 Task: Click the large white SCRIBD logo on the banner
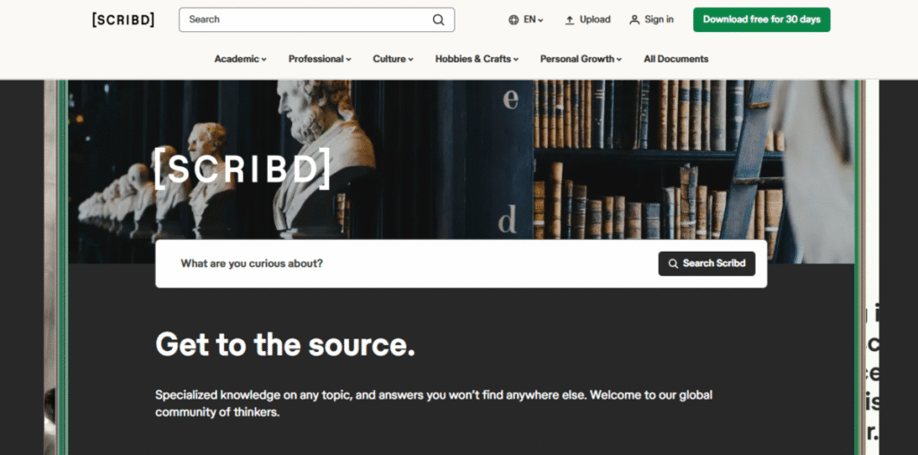242,168
